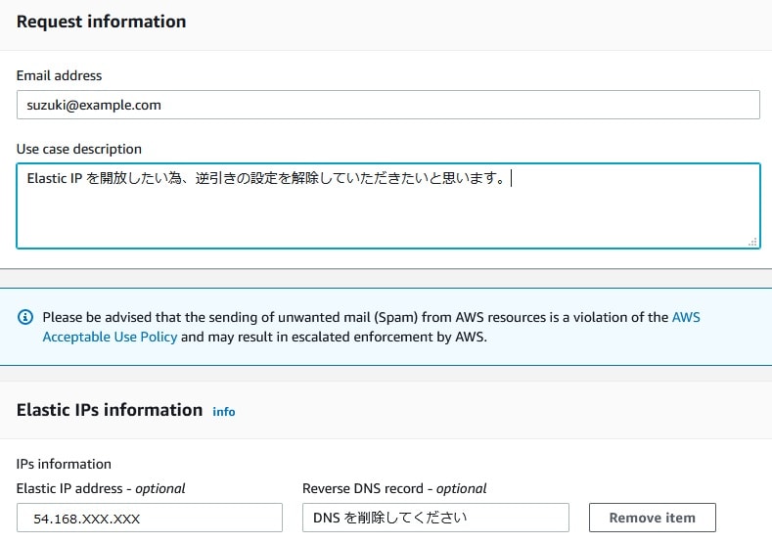Click the Email address label
Viewport: 772px width, 543px height.
click(59, 75)
